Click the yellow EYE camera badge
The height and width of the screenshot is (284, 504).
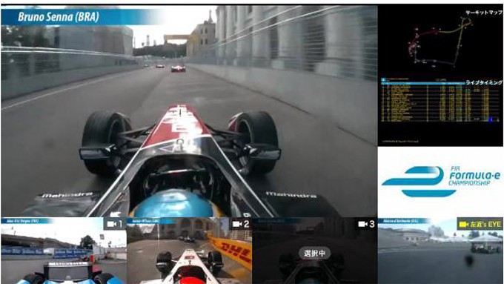(480, 224)
